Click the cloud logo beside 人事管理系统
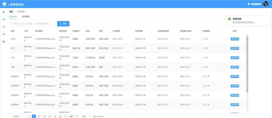 click(4, 4)
